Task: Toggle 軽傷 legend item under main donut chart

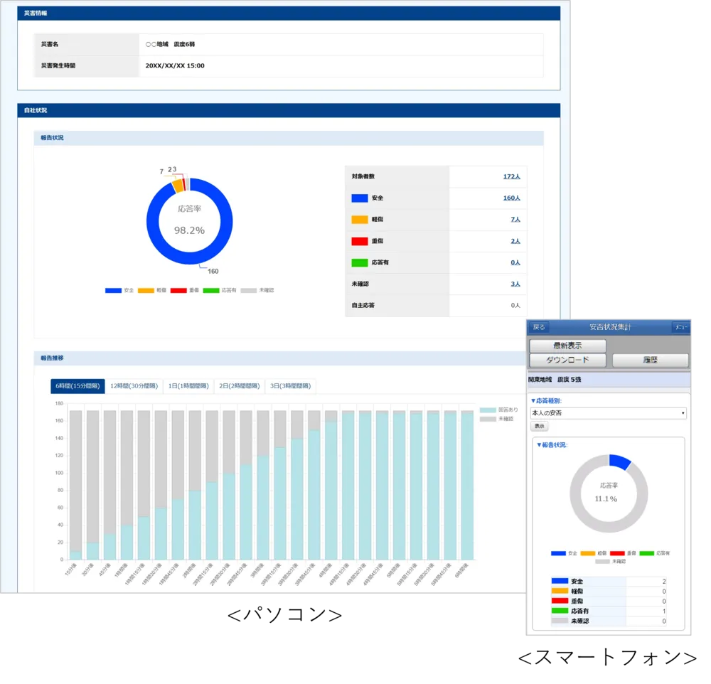Action: [153, 290]
